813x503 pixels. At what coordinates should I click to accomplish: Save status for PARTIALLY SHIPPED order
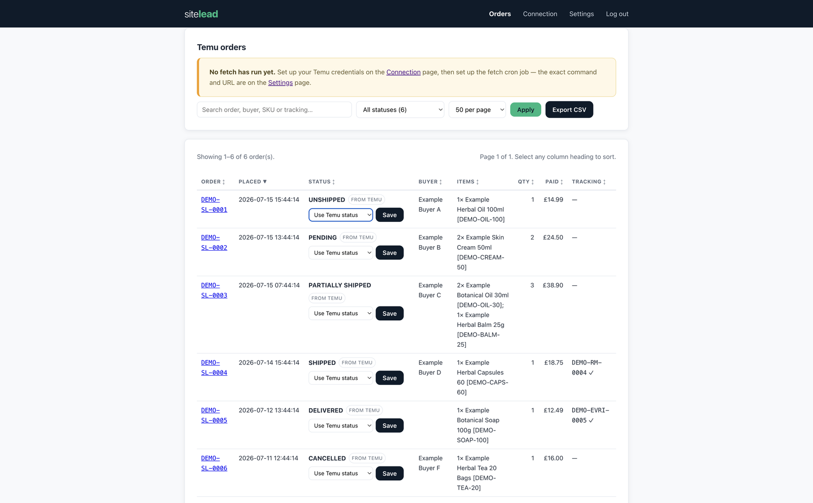click(390, 314)
